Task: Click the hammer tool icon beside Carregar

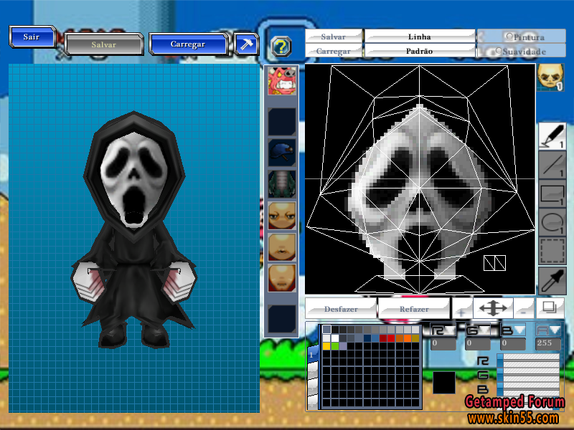Action: 246,44
